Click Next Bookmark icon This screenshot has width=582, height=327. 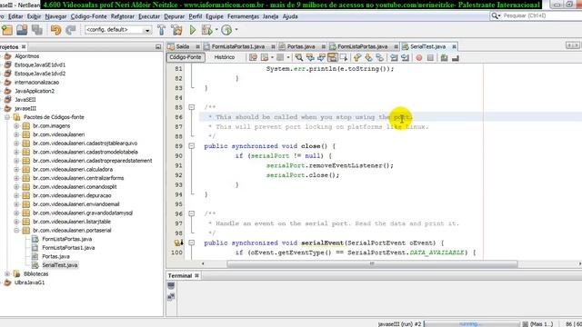368,57
